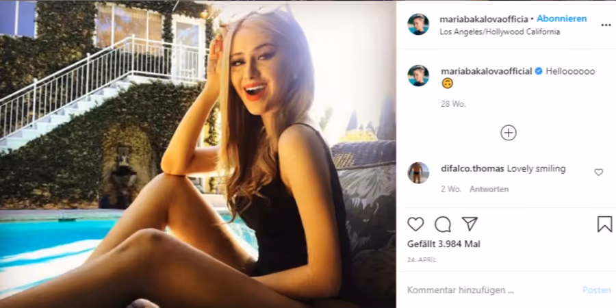Click Los Angeles/Hollywood California location
Screen dimensions: 616x308
500,32
